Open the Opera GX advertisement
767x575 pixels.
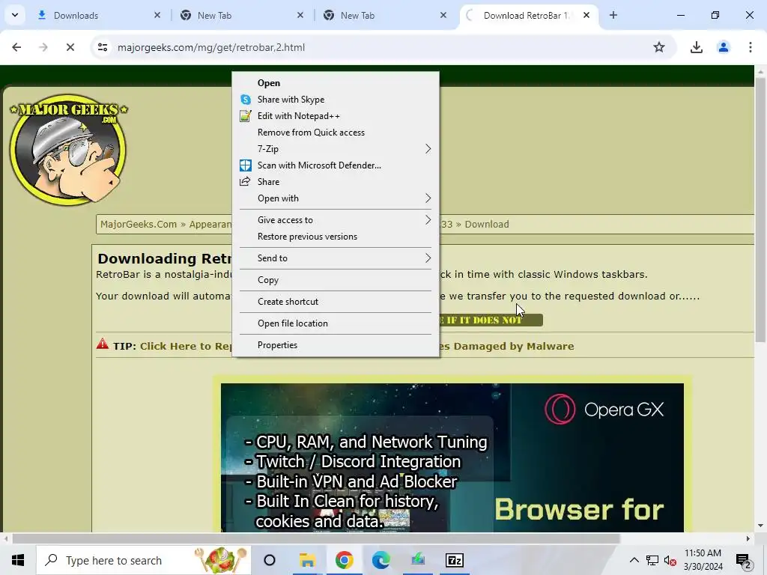[x=452, y=457]
